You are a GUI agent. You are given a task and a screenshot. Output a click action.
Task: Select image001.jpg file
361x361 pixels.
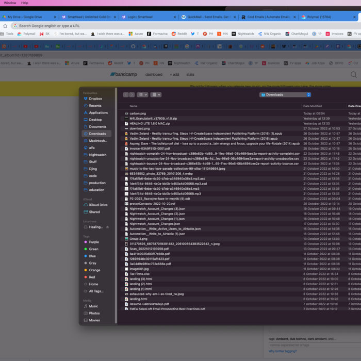(x=139, y=269)
